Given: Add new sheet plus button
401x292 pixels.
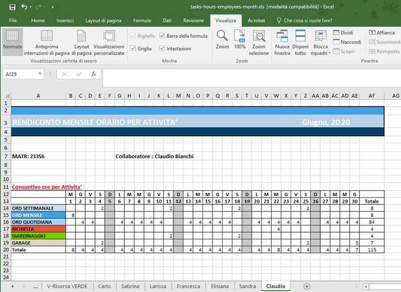Looking at the screenshot, I should pos(307,286).
